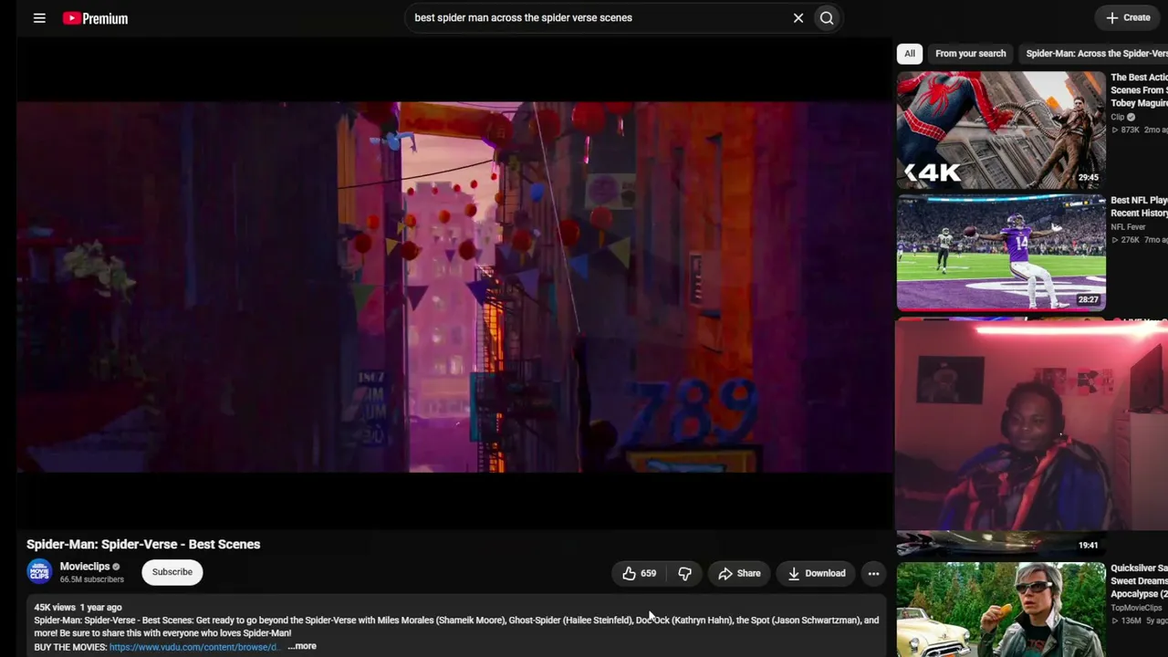Click the video title Spider-Man: Spider-Verse - Best Scenes
The image size is (1168, 657).
coord(143,544)
